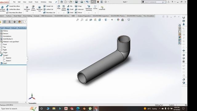Open dropdown arrow under Curves
This screenshot has width=197, height=111.
tap(95, 13)
